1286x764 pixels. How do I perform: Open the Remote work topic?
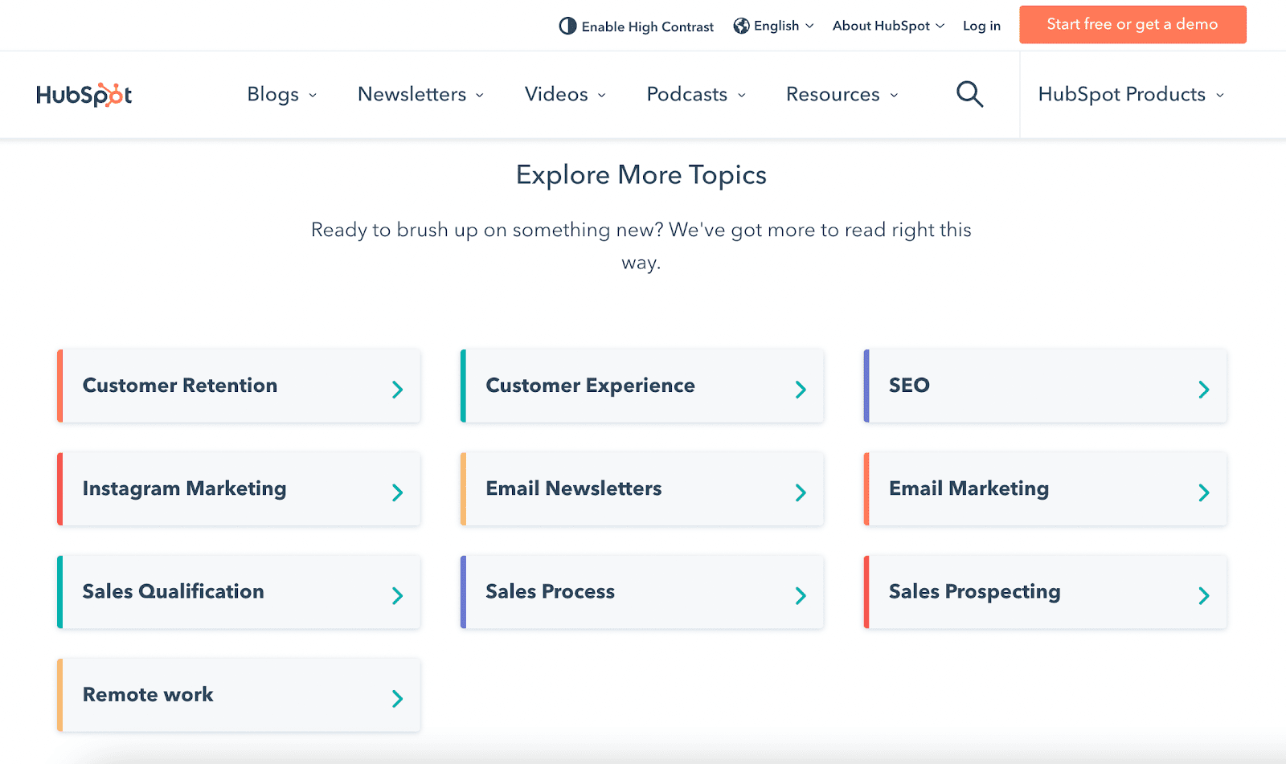pos(239,695)
